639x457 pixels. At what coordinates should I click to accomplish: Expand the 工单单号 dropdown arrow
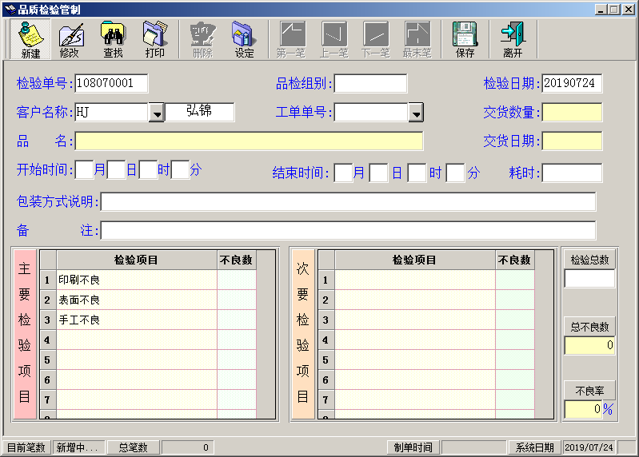pyautogui.click(x=416, y=113)
